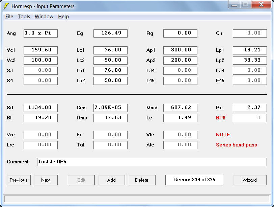Select the Ap2 field with 200.00
The width and height of the screenshot is (274, 207).
click(x=180, y=61)
